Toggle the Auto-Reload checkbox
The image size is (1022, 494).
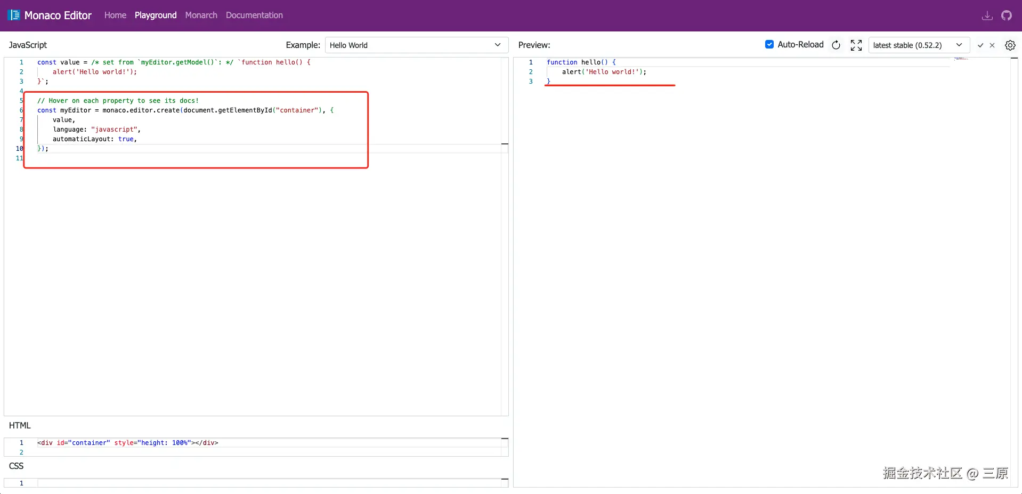pos(769,45)
